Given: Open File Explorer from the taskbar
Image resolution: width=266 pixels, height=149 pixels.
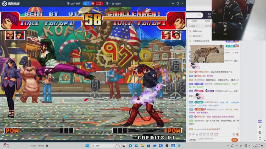Looking at the screenshot, I should (x=143, y=146).
